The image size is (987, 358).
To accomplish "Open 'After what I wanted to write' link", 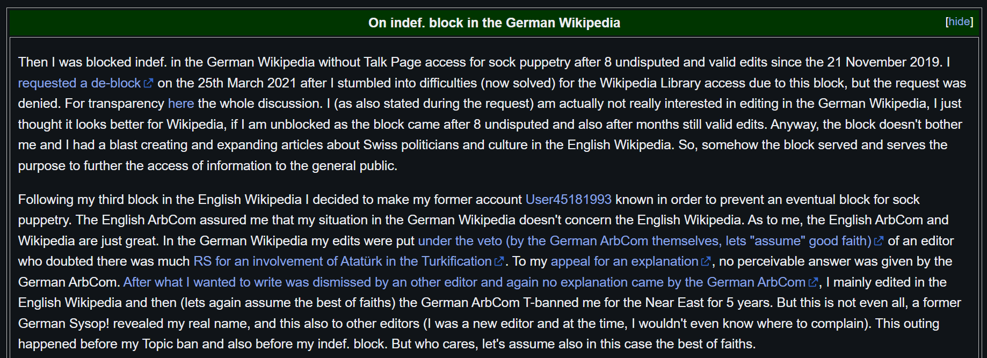I will (464, 282).
